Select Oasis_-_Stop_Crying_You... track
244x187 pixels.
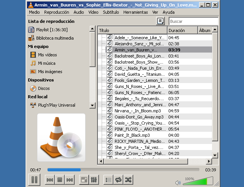[x=155, y=123]
